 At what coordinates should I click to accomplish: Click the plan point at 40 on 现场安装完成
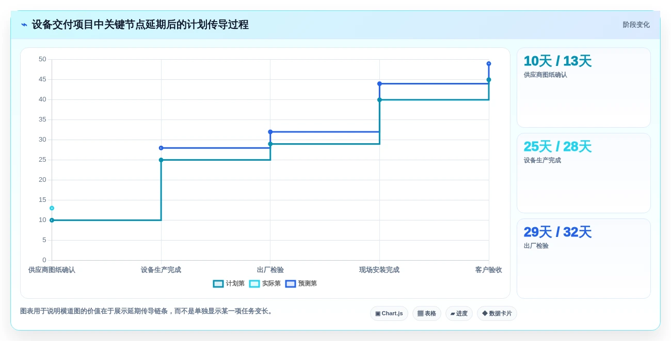click(x=379, y=100)
